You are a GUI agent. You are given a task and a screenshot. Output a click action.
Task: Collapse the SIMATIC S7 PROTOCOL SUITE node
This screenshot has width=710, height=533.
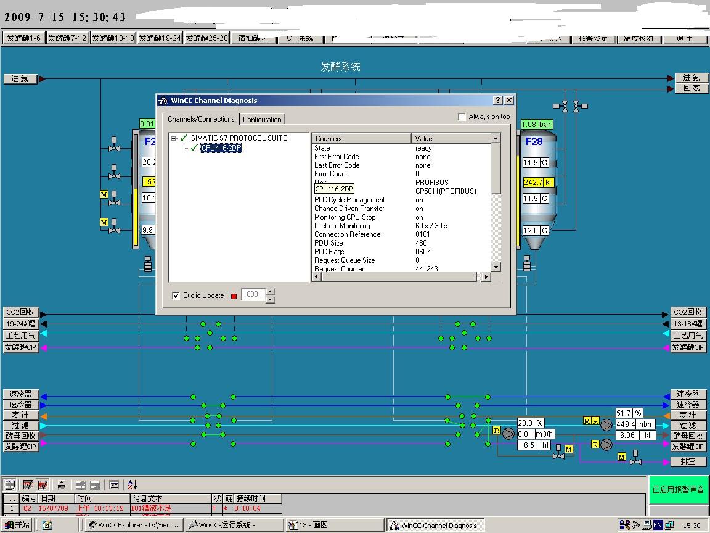[x=173, y=139]
